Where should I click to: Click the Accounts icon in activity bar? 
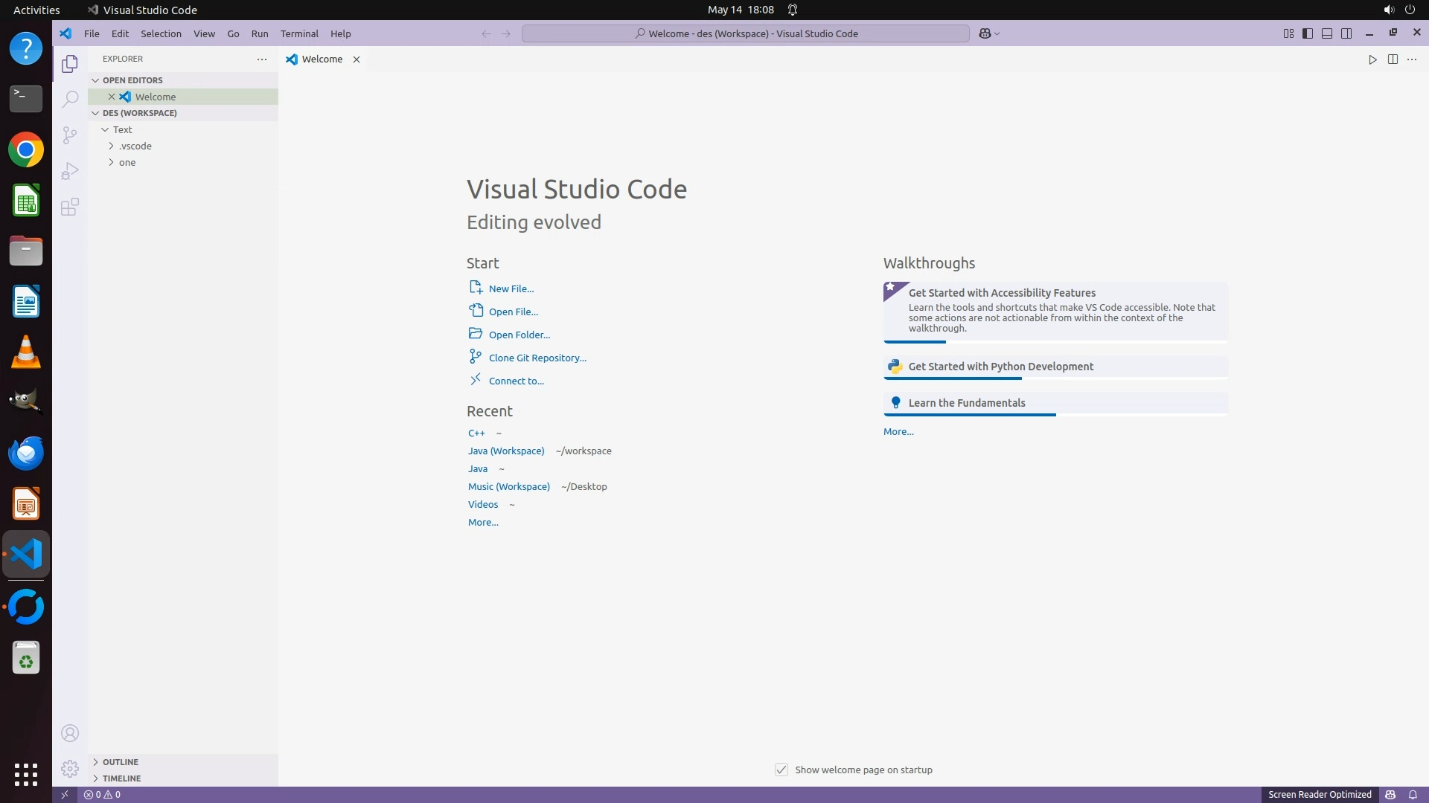click(x=70, y=734)
